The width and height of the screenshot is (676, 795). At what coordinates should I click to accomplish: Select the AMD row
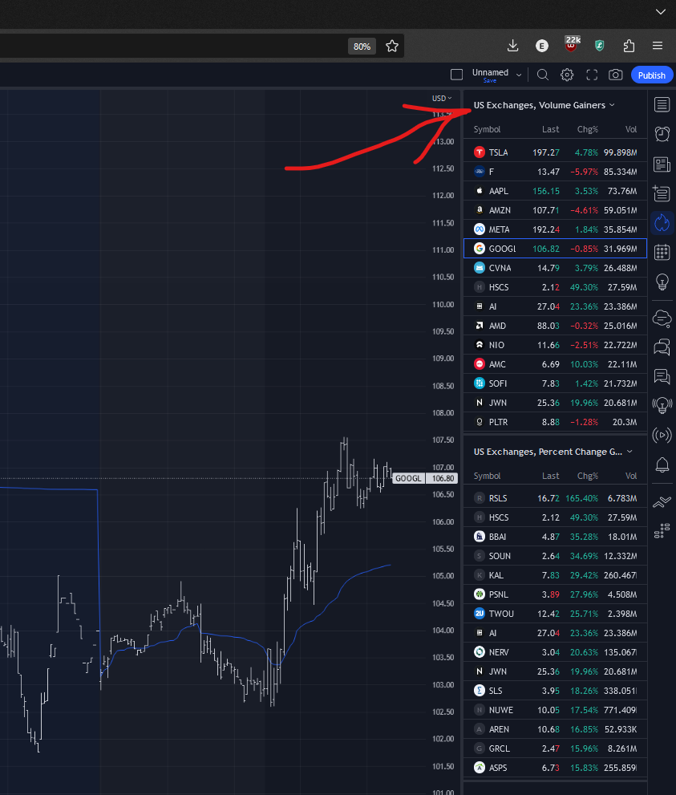click(x=555, y=326)
